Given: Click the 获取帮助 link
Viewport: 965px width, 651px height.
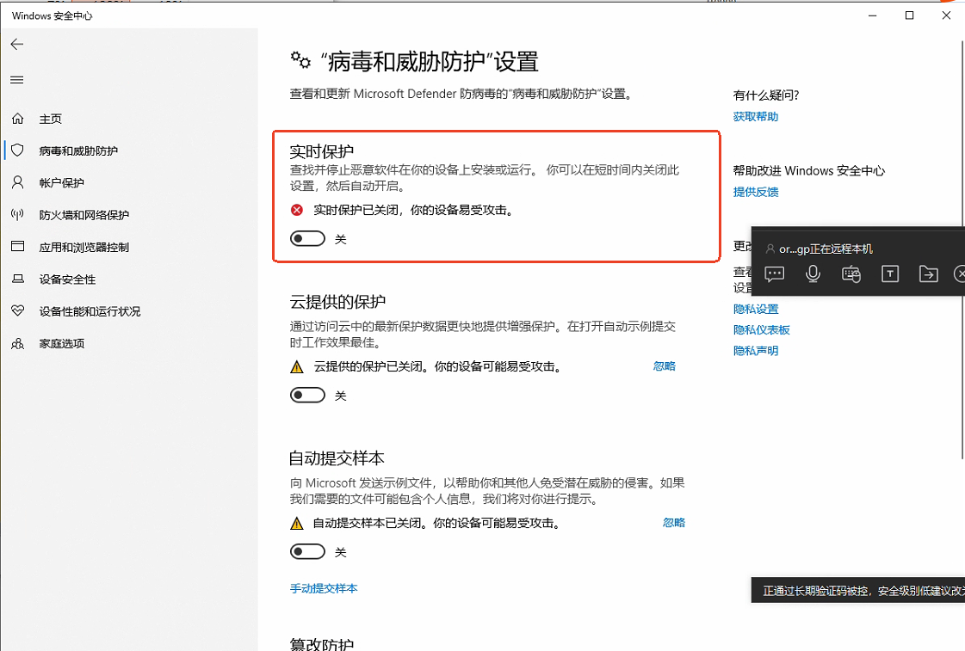Looking at the screenshot, I should point(755,117).
